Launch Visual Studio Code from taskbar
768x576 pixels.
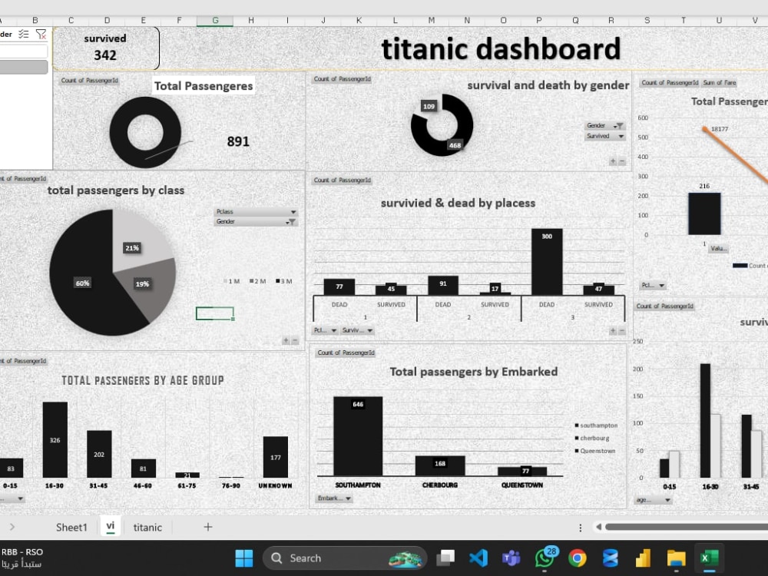[478, 558]
